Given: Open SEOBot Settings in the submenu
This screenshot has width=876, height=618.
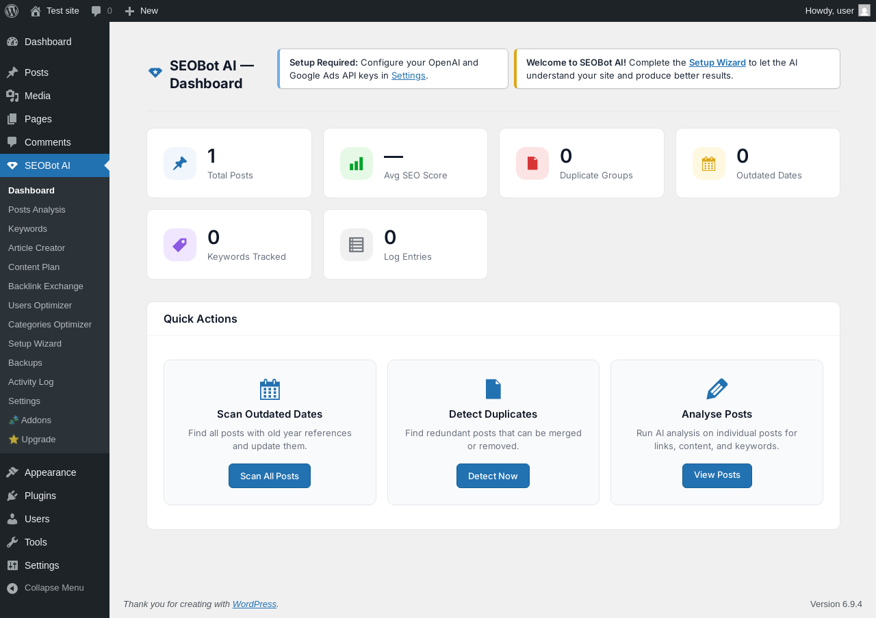Looking at the screenshot, I should [24, 401].
